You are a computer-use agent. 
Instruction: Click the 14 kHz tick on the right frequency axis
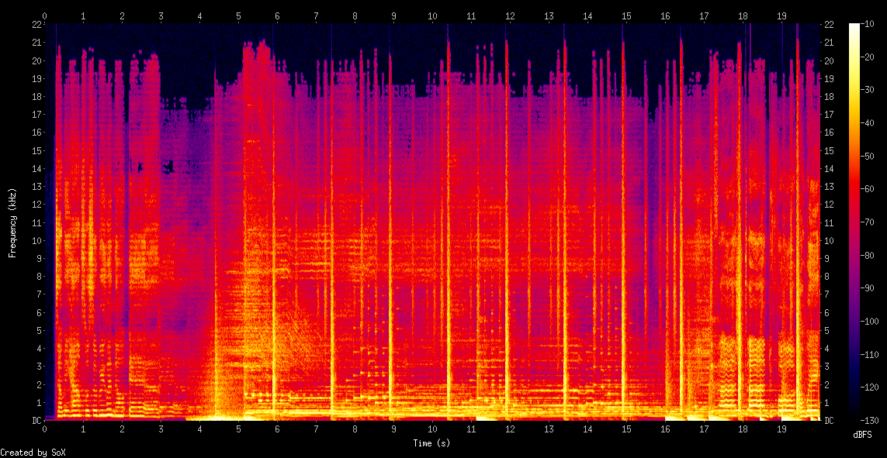[x=829, y=168]
